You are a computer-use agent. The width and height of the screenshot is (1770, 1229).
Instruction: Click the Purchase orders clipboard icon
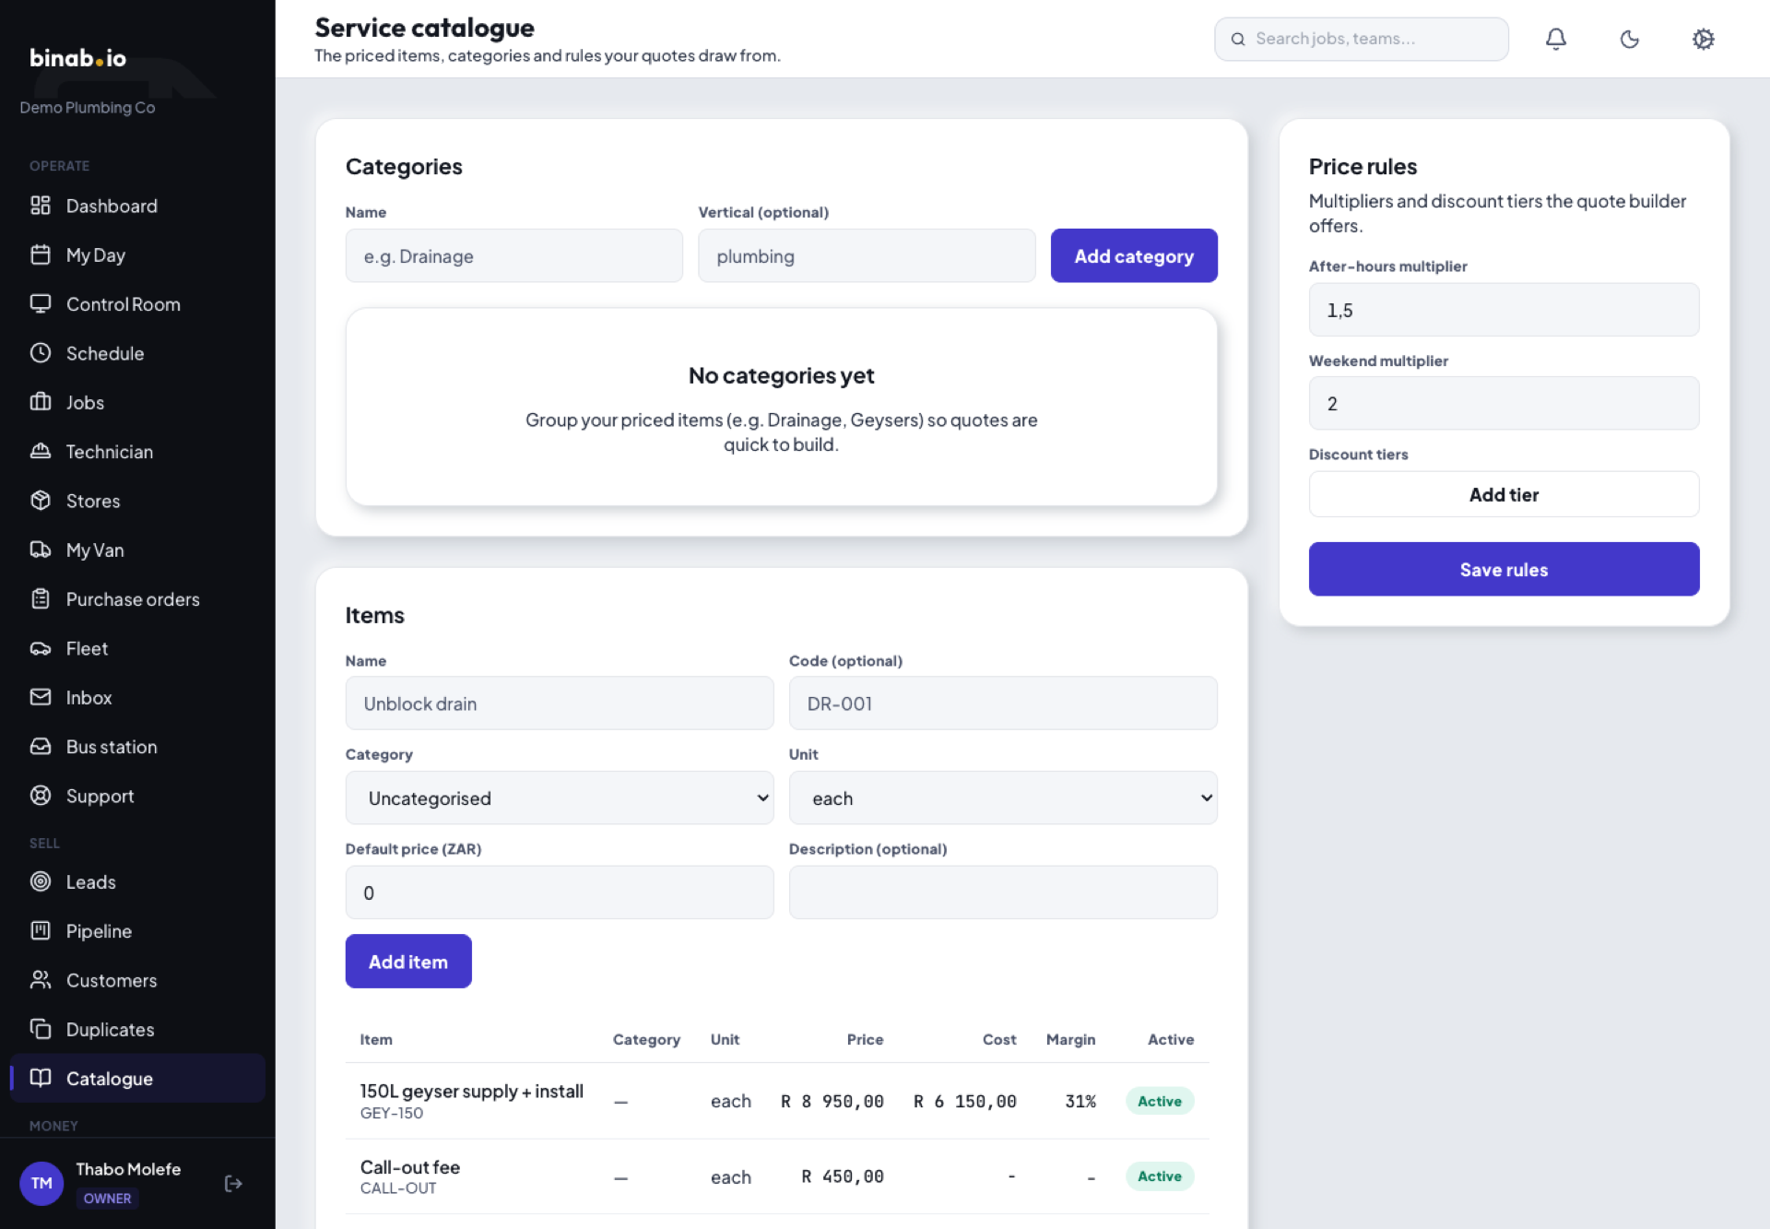(41, 598)
